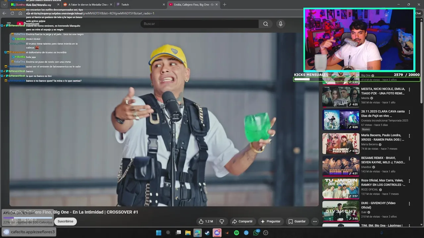This screenshot has height=238, width=424.
Task: Open WhatsApp from the taskbar
Action: click(x=256, y=233)
